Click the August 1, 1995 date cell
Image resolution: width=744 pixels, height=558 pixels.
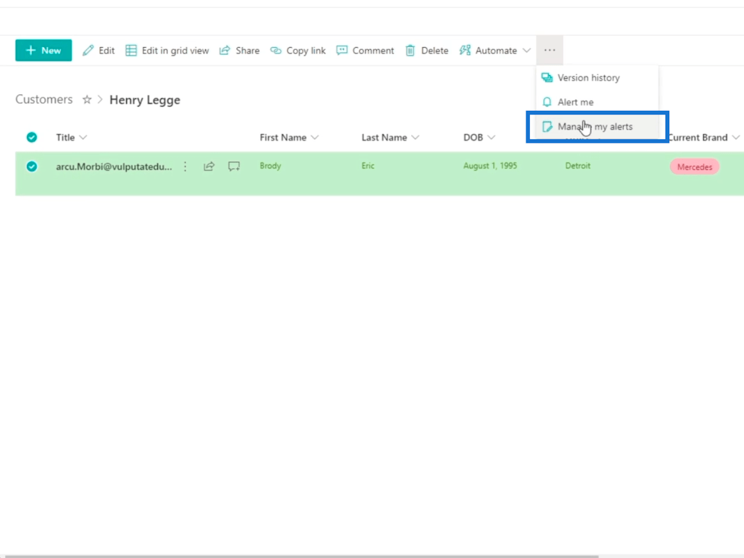click(x=490, y=166)
